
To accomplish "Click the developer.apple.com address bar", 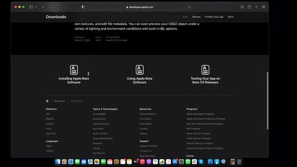I will (x=140, y=7).
